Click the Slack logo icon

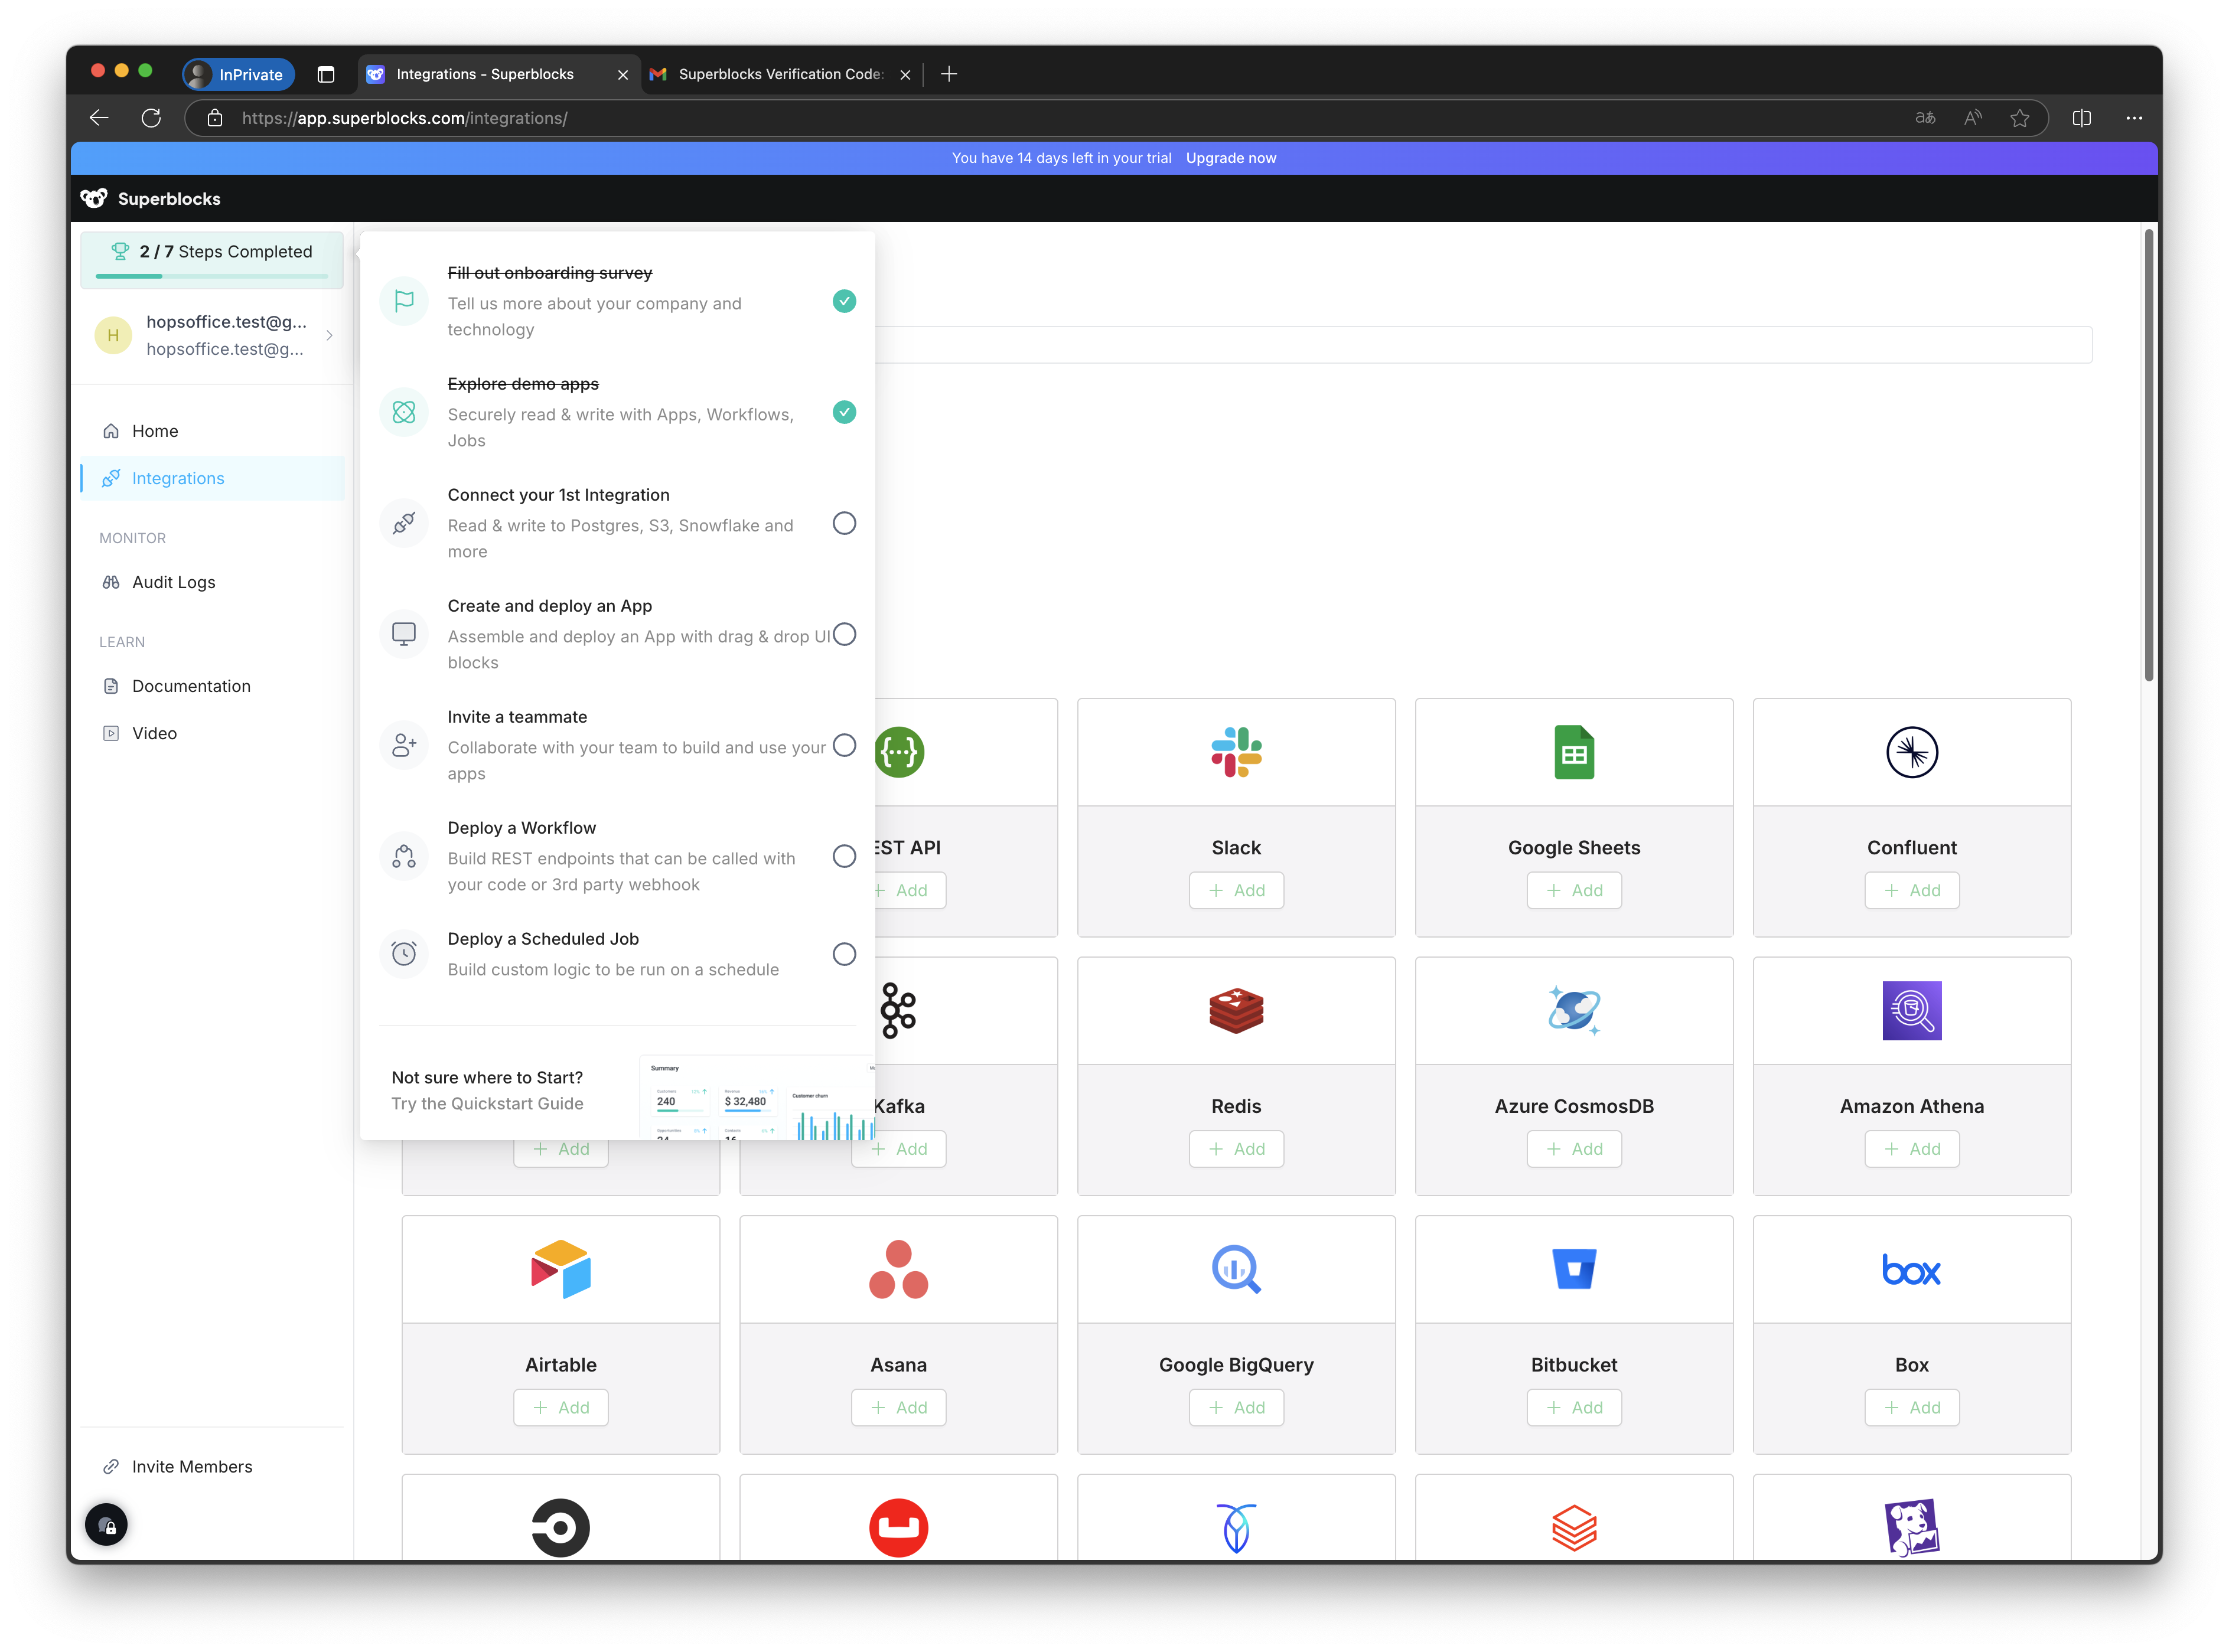(x=1237, y=752)
